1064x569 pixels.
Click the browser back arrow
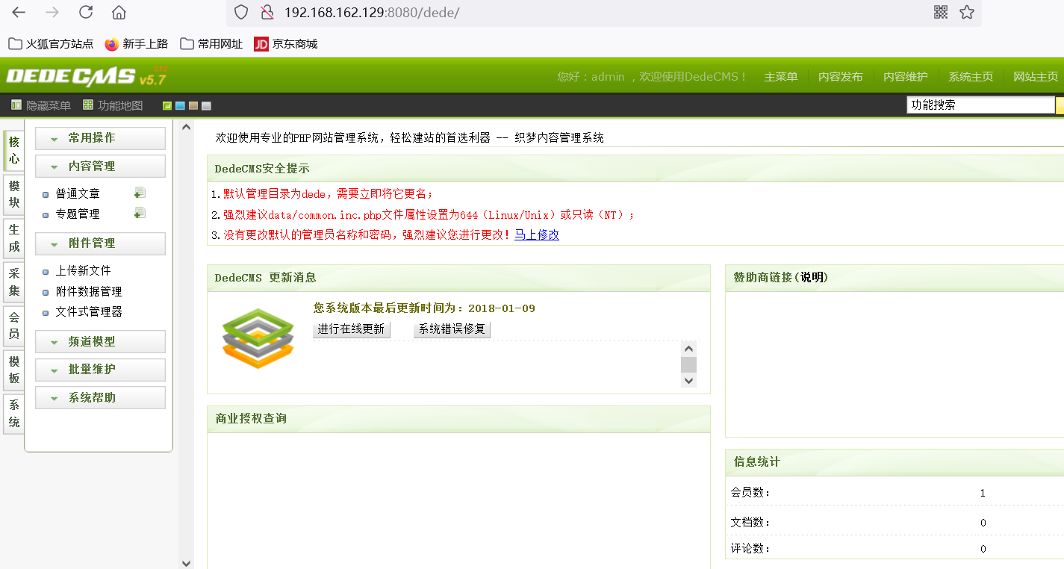(x=19, y=12)
